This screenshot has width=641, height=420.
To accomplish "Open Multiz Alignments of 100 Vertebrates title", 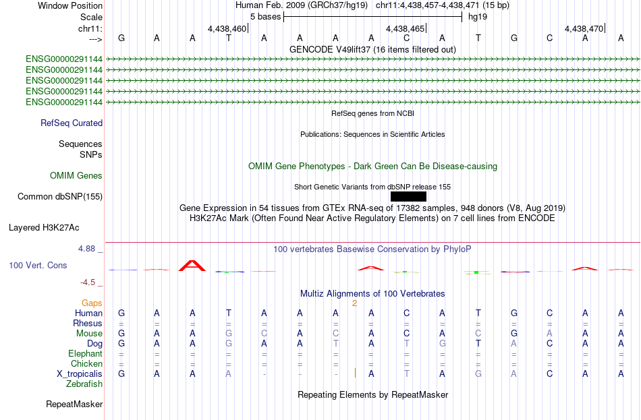I will 372,294.
